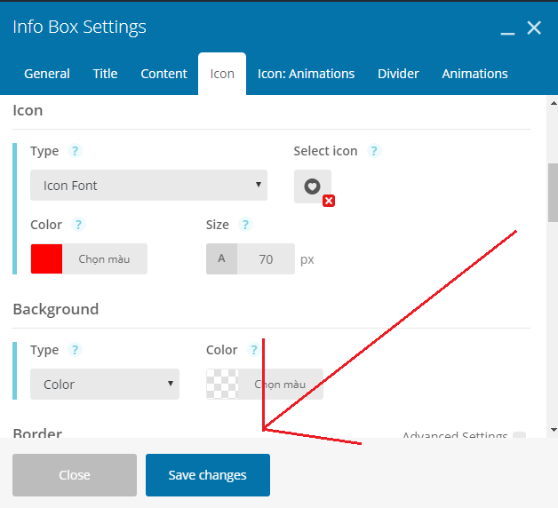Click the icon size input field

(x=266, y=259)
